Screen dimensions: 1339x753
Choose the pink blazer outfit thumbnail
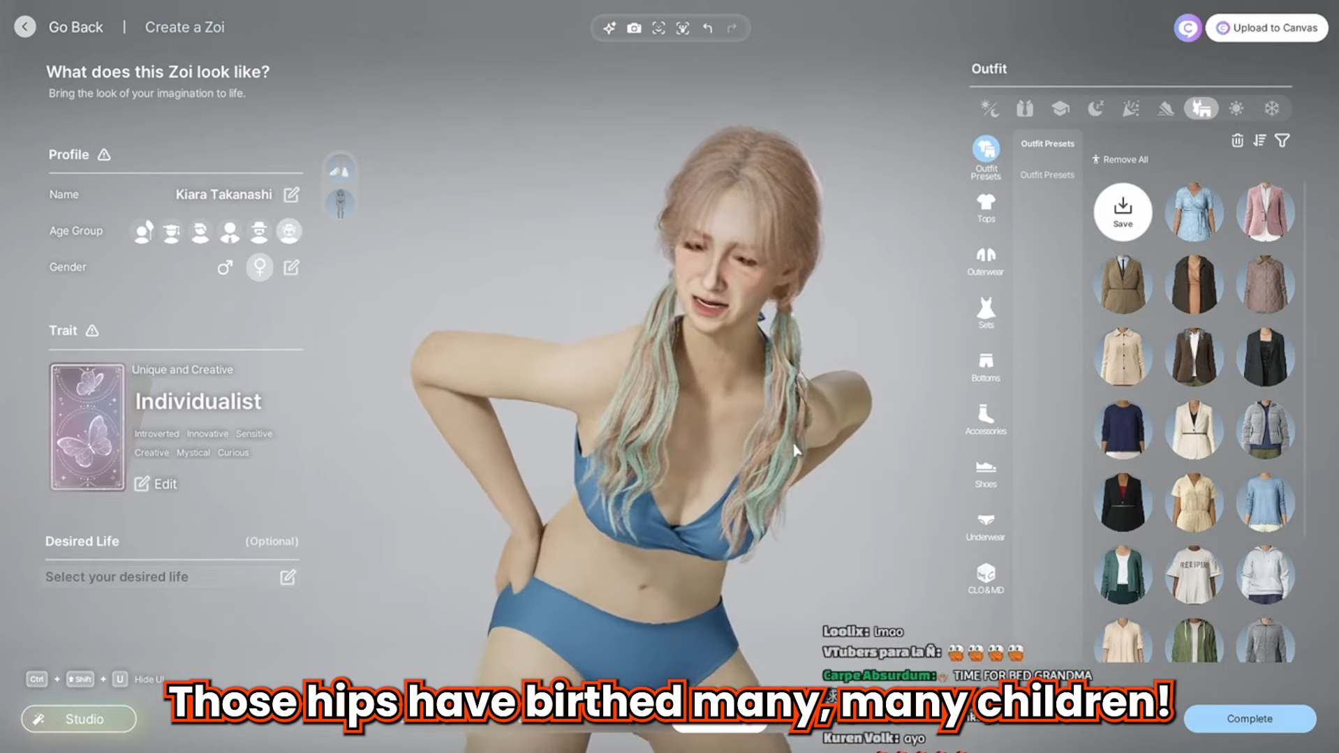[x=1265, y=212]
